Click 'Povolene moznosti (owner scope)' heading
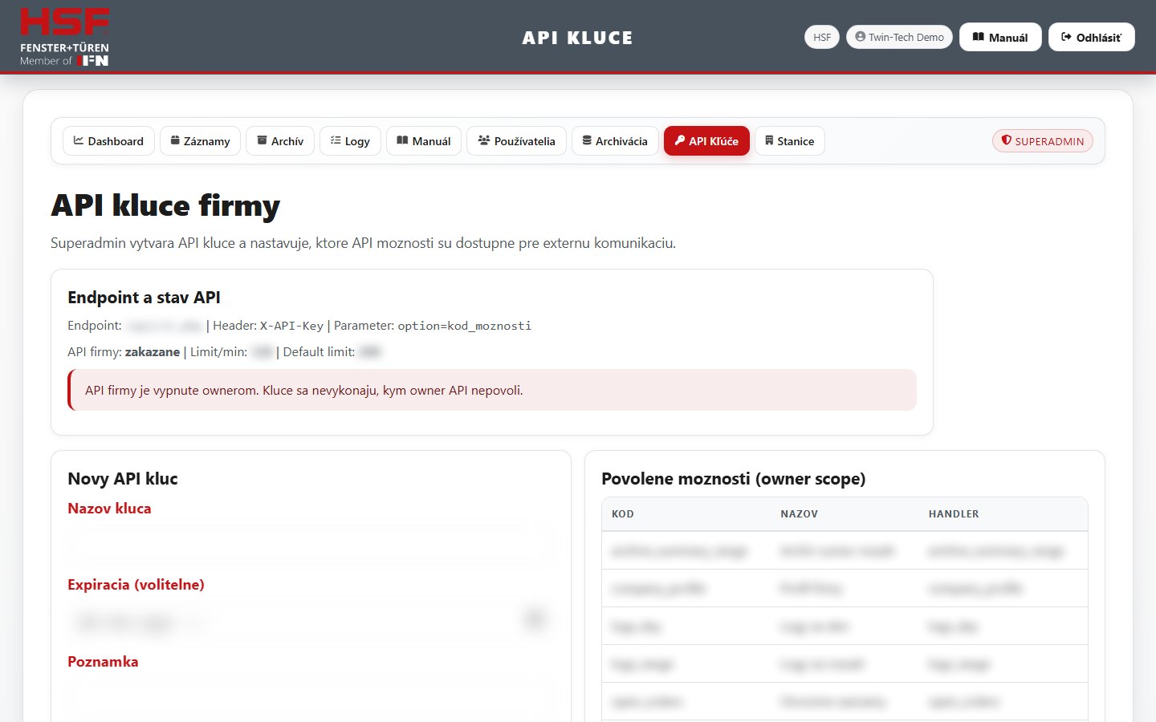This screenshot has width=1156, height=722. click(734, 479)
